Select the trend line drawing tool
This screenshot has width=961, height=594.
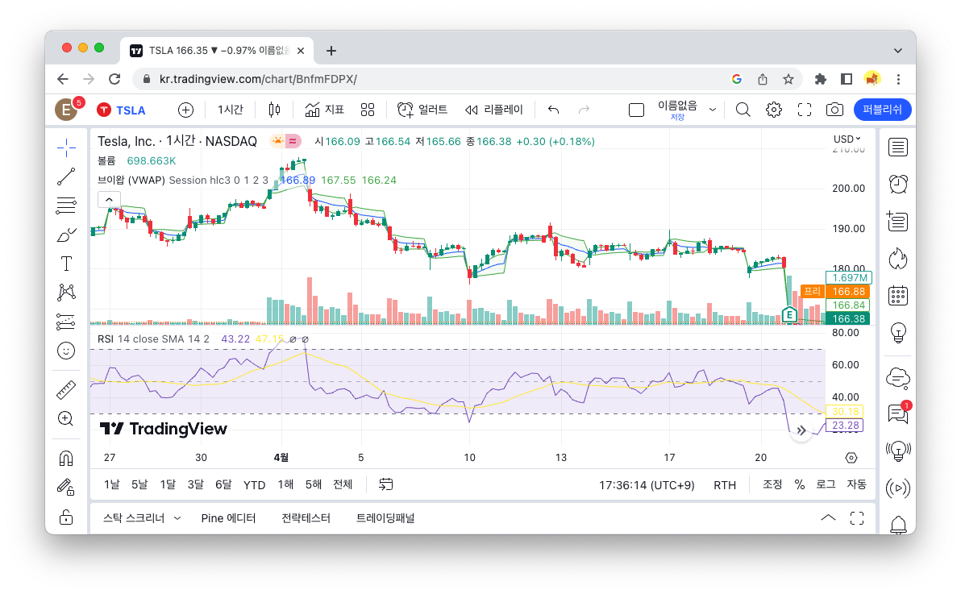[66, 177]
